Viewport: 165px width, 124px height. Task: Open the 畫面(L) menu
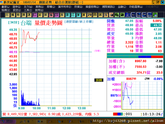[x=5, y=7]
